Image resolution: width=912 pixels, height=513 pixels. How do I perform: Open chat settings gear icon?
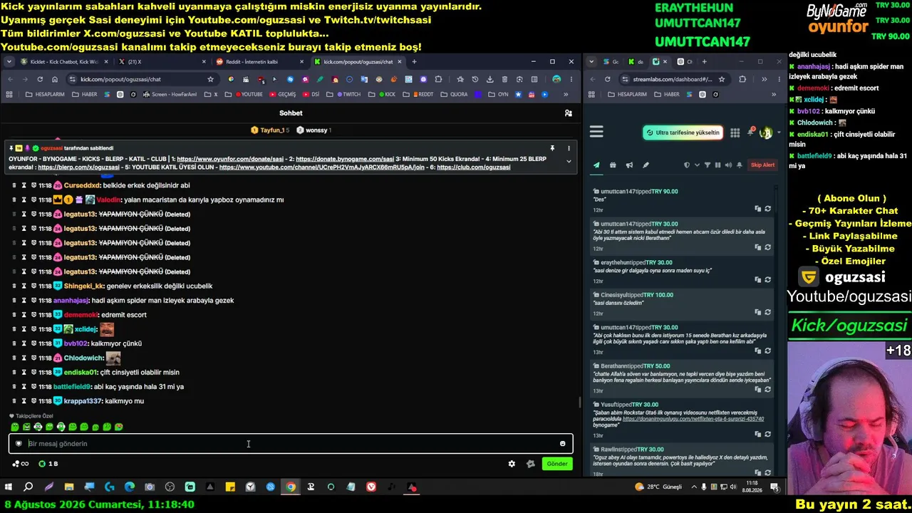coord(512,464)
